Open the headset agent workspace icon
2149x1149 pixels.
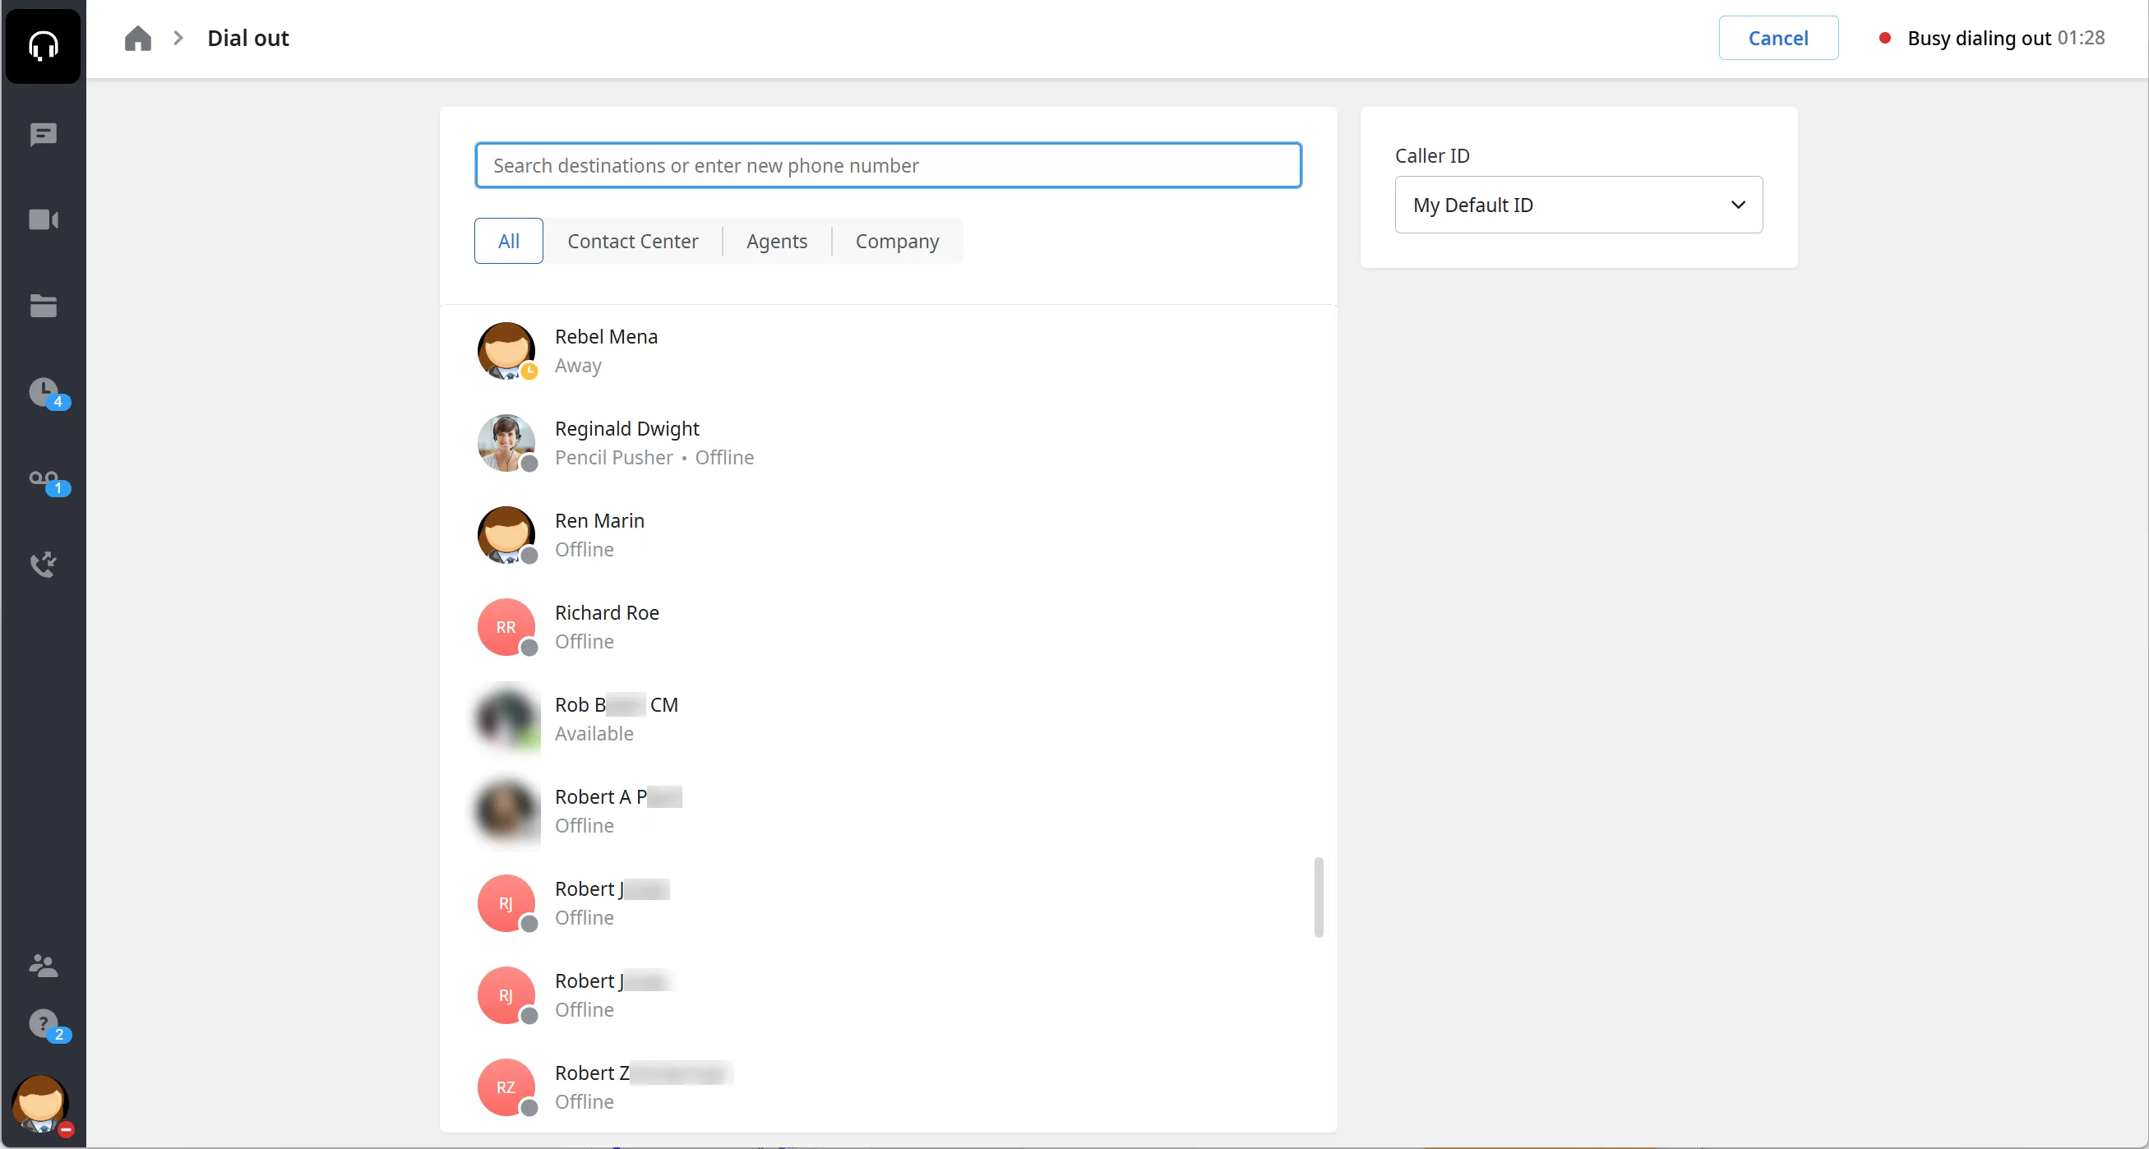[x=44, y=45]
